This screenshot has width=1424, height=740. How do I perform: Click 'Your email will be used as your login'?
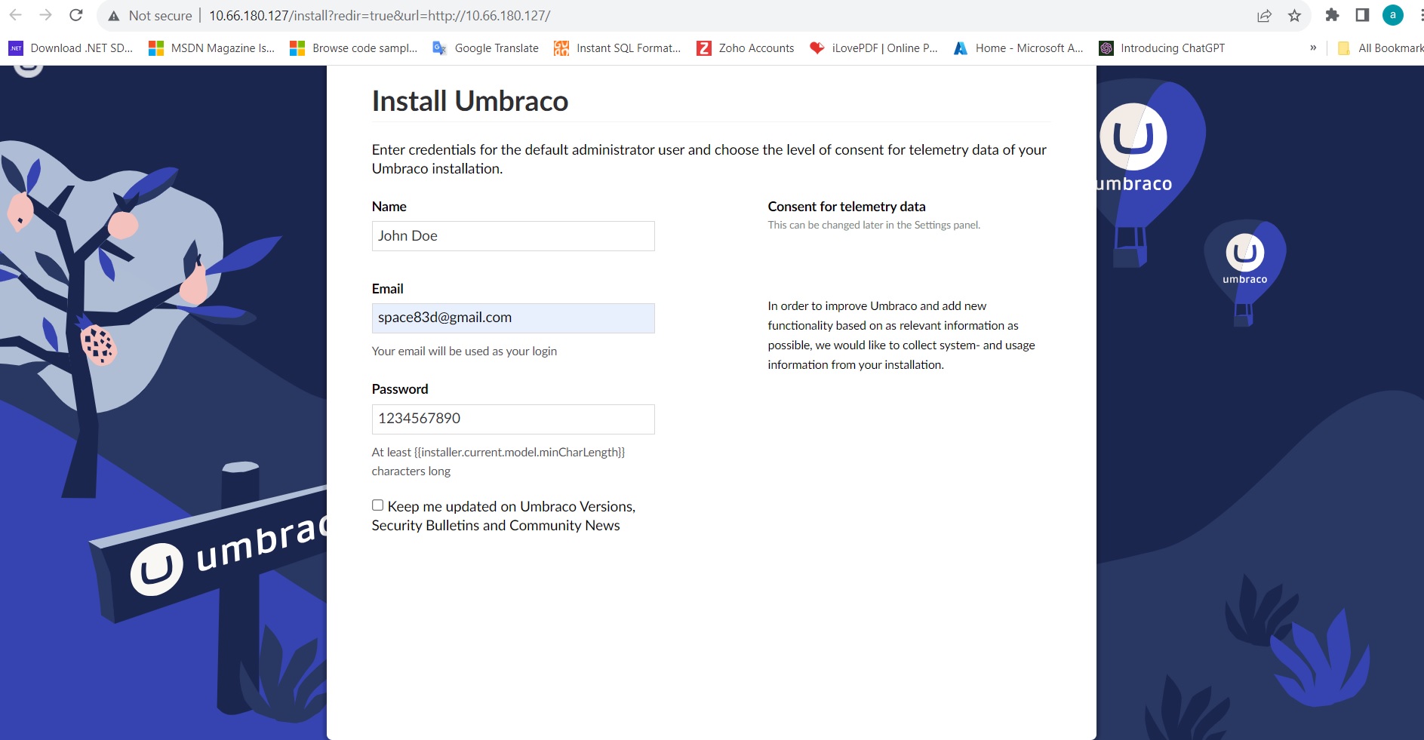(x=464, y=352)
